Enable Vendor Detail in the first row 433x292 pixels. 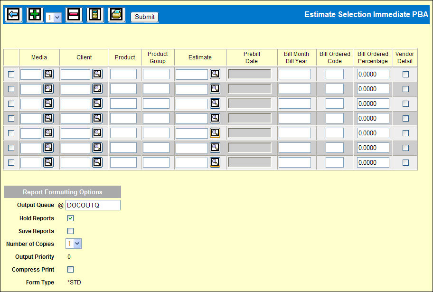pos(405,75)
